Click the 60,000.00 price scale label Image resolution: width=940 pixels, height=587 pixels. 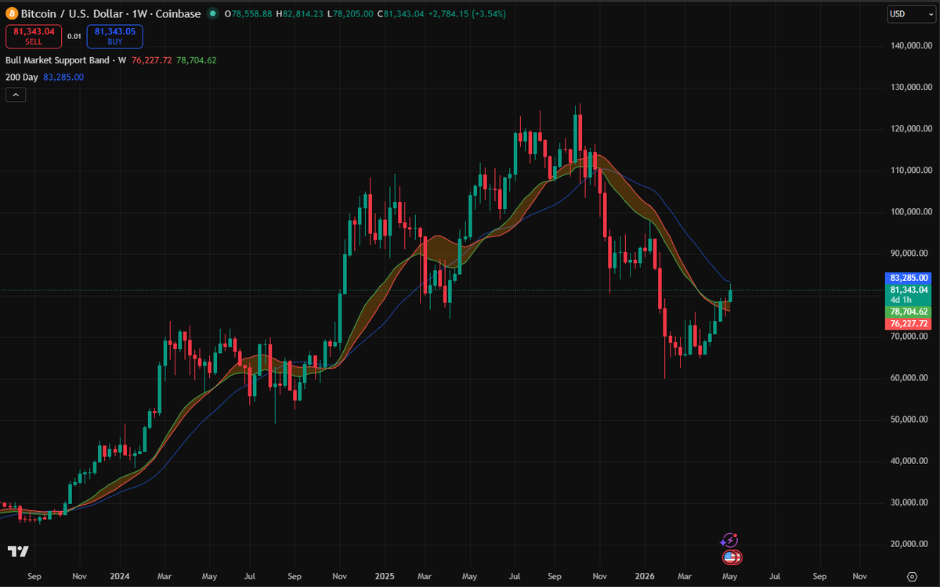[x=911, y=377]
